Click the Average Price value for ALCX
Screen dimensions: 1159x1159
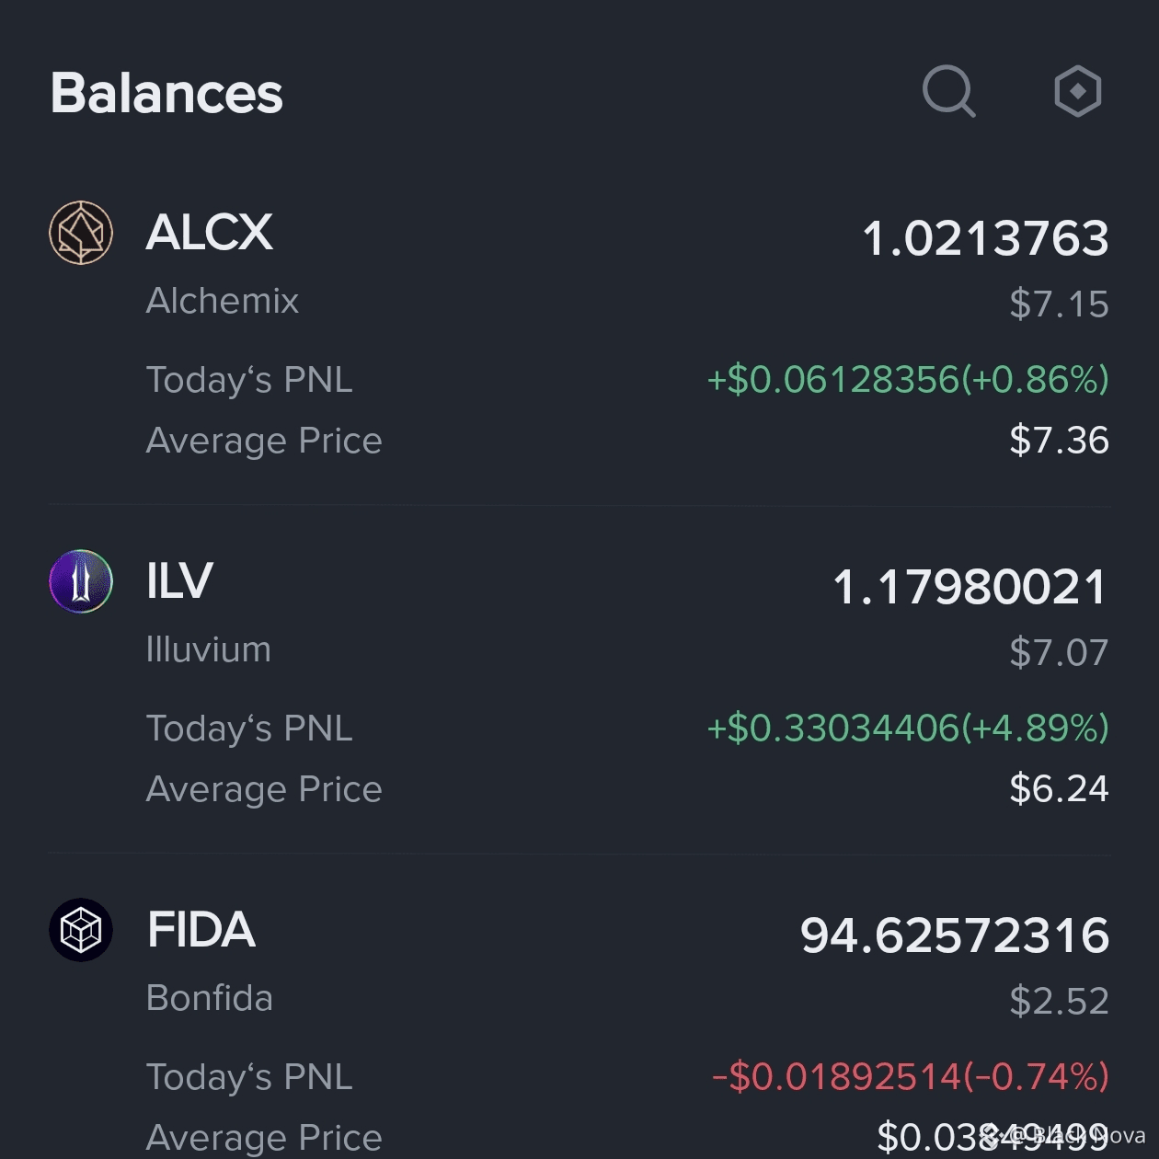(1060, 441)
